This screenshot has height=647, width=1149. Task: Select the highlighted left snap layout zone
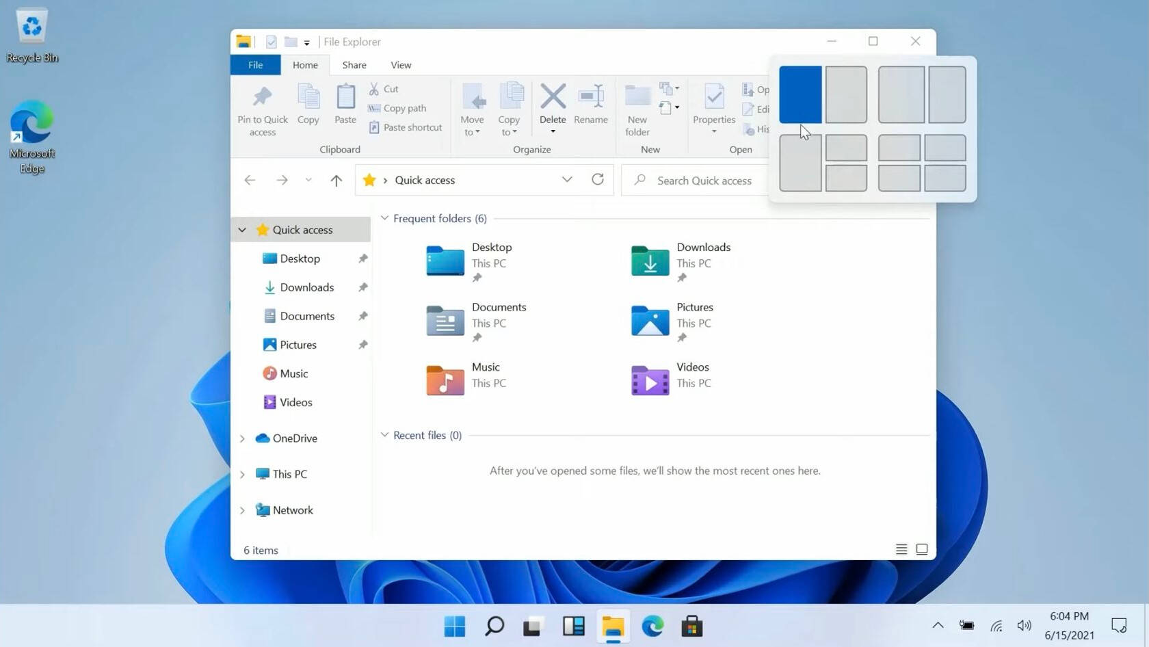tap(800, 94)
